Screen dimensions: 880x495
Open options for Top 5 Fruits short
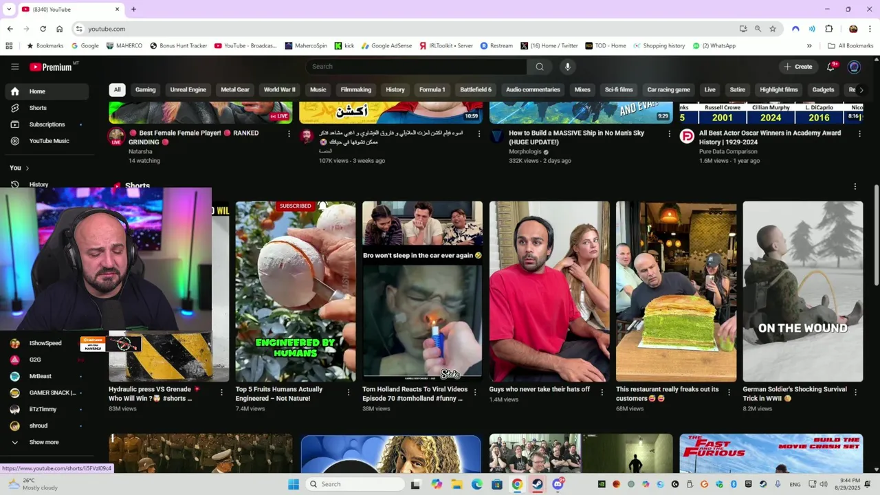pos(348,393)
